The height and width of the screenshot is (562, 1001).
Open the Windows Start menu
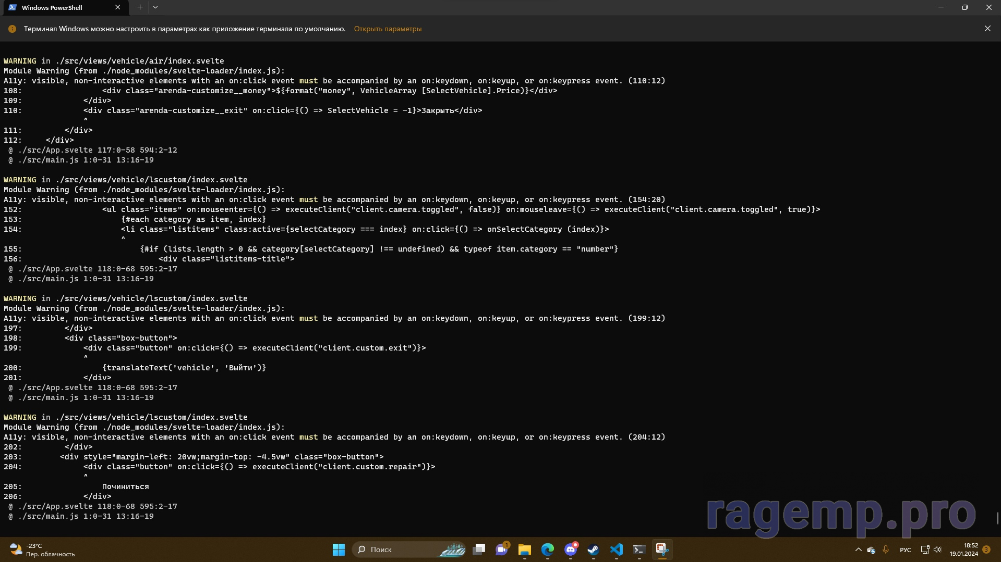339,549
